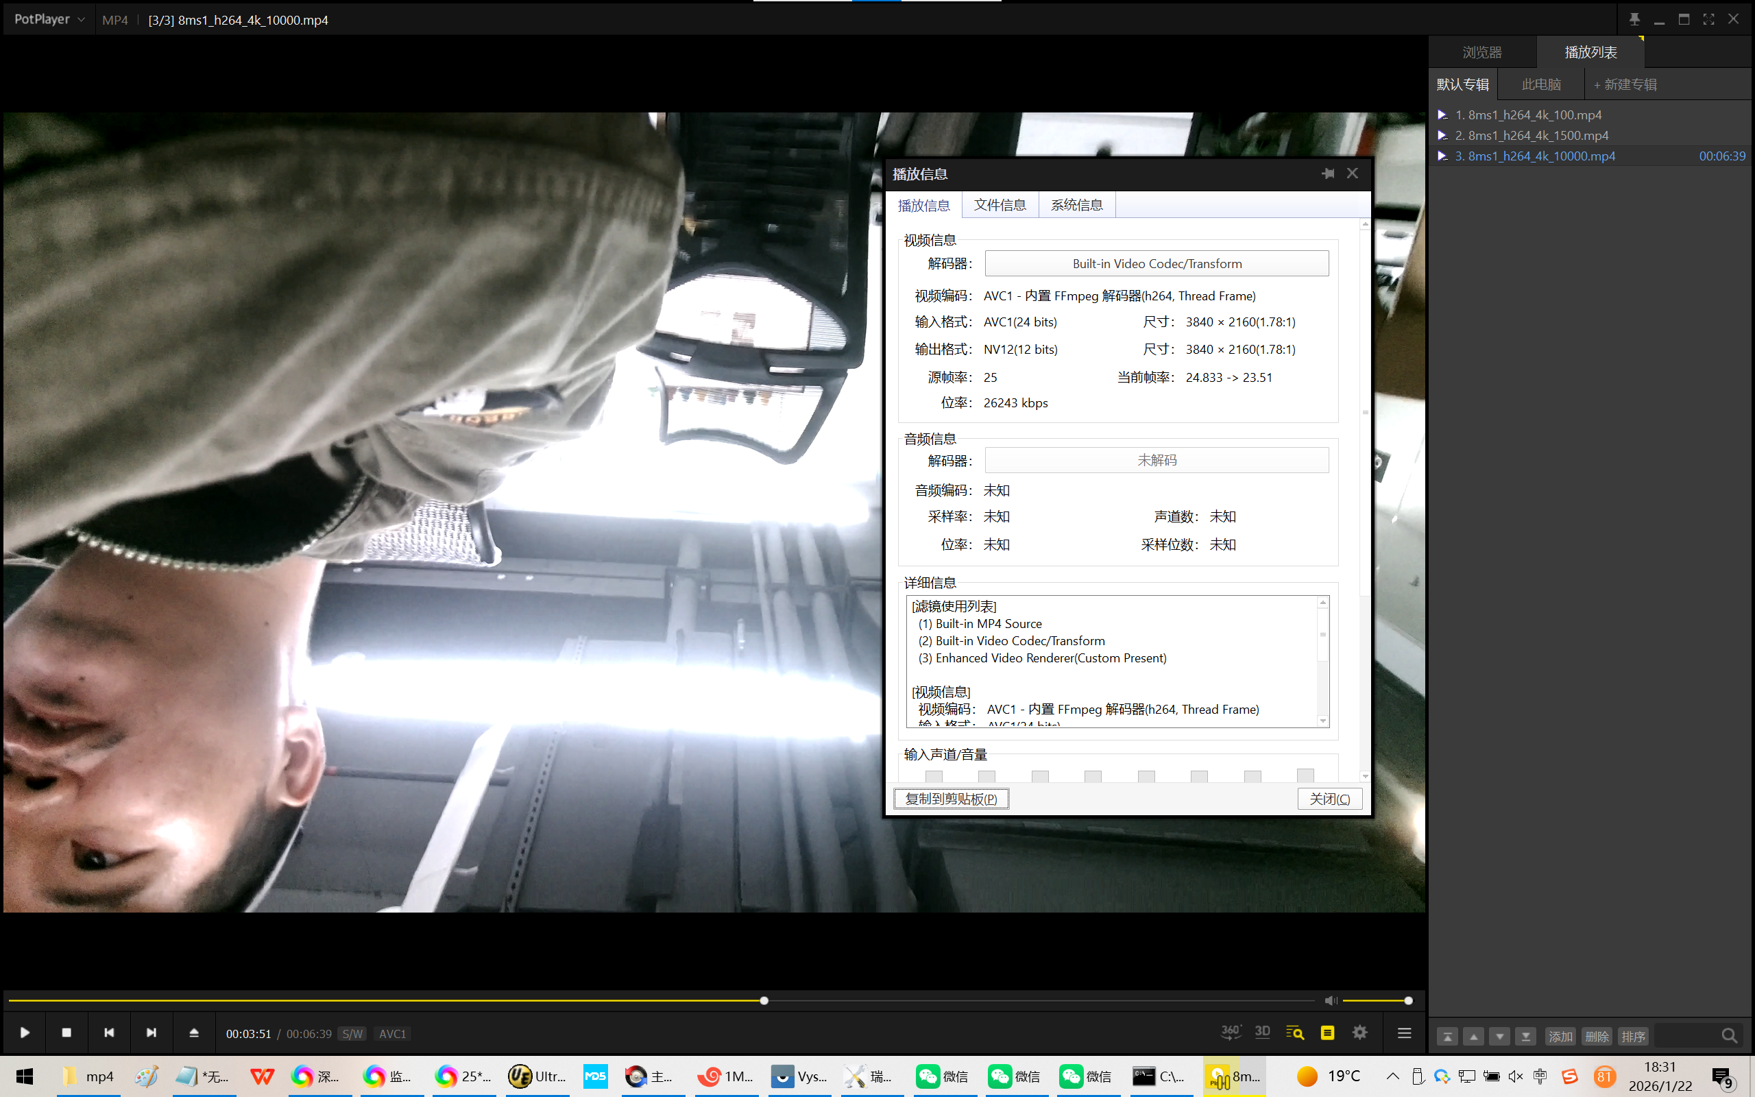Viewport: 1755px width, 1097px height.
Task: Click 复制到剪贴板 button
Action: (951, 799)
